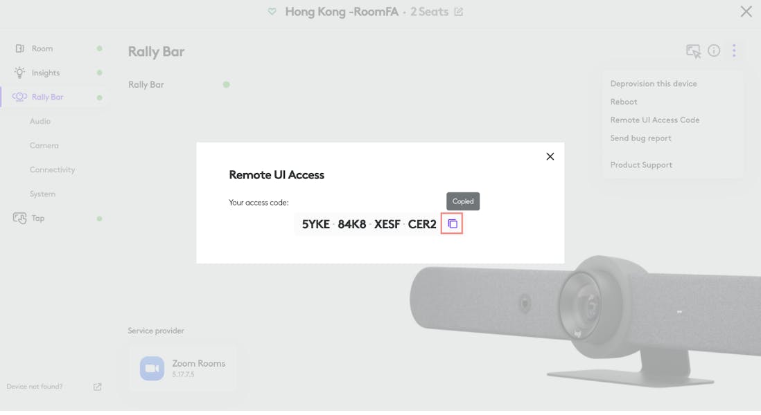The width and height of the screenshot is (761, 415).
Task: Open external link beside Device not found
Action: [x=98, y=387]
